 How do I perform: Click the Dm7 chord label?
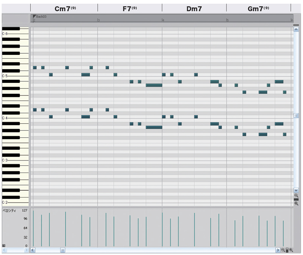click(x=194, y=9)
